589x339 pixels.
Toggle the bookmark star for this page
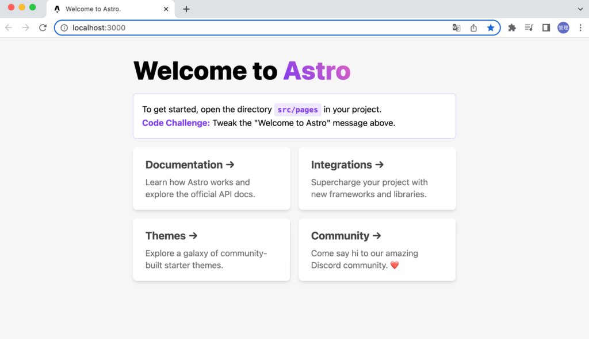pos(491,27)
